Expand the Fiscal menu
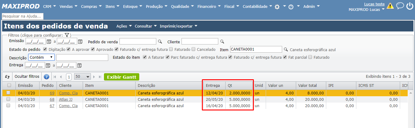Image resolution: width=415 pixels, height=128 pixels. click(232, 6)
